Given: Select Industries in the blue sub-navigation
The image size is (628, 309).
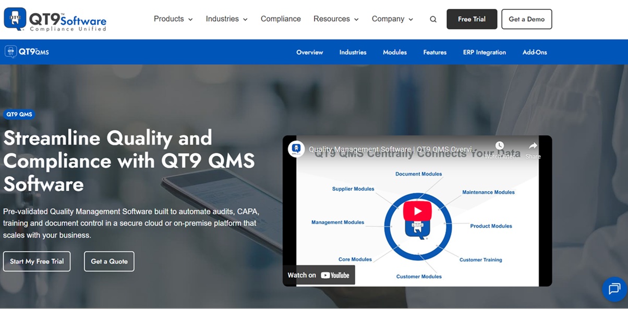Looking at the screenshot, I should 353,52.
